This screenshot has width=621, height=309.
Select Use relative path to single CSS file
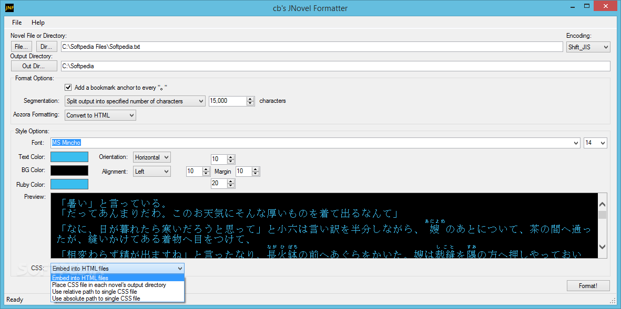[x=118, y=292]
